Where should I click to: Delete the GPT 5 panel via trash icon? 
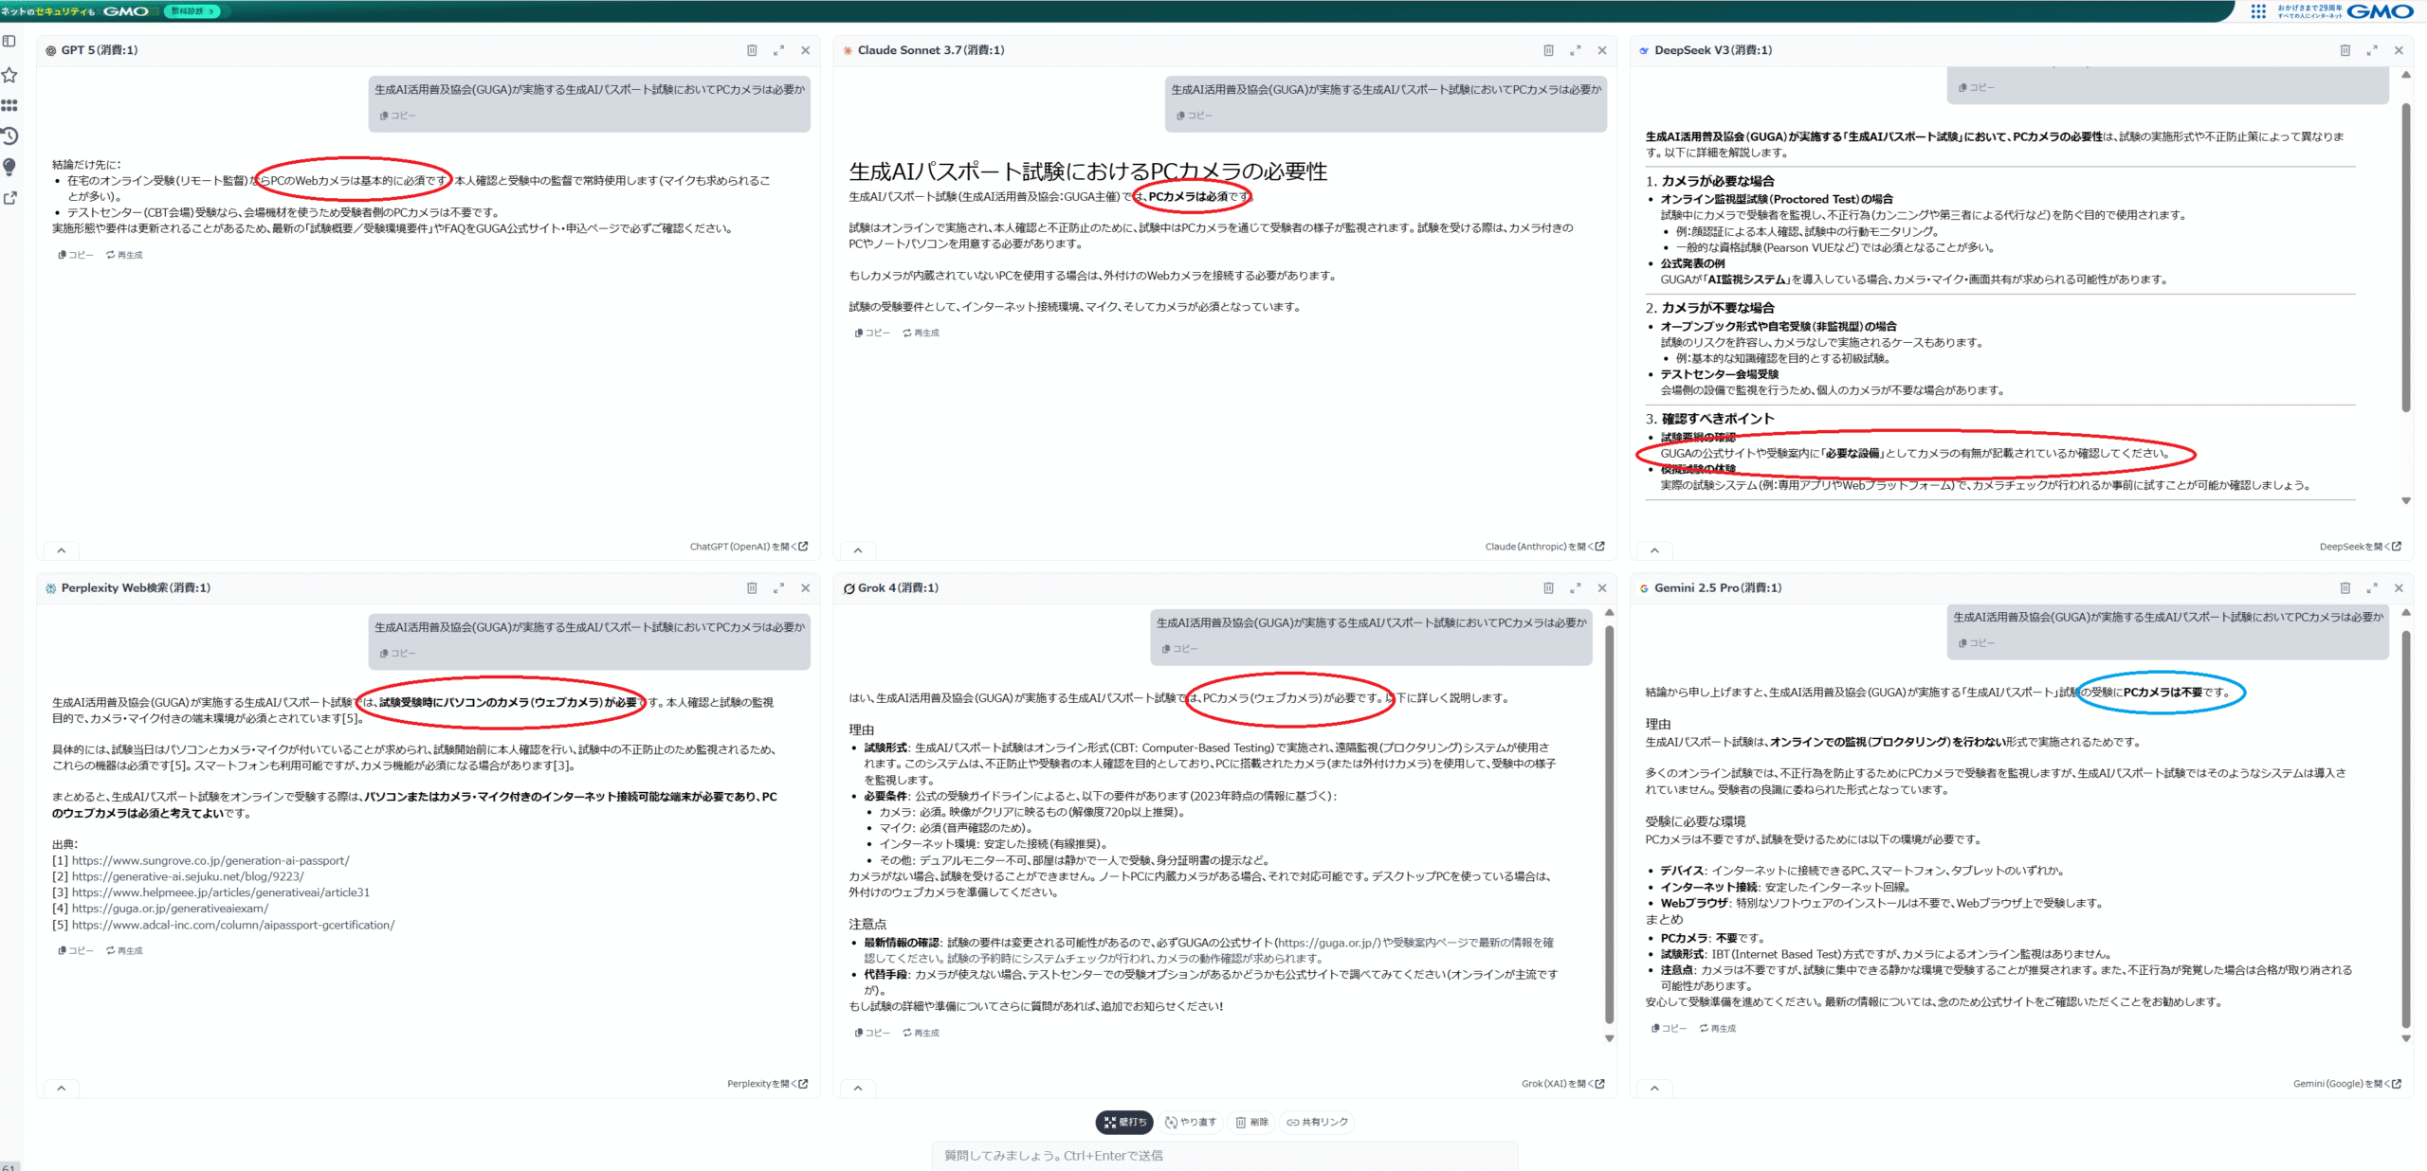coord(752,51)
